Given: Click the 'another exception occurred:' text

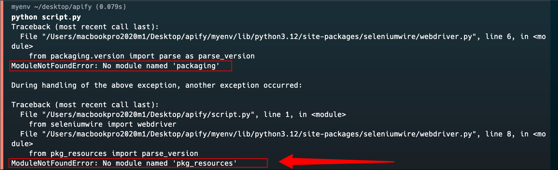Looking at the screenshot, I should point(243,85).
